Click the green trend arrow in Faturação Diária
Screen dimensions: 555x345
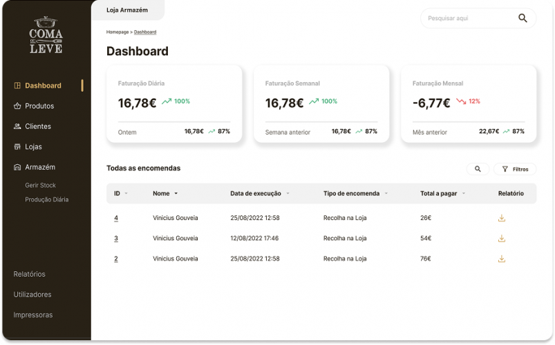[167, 101]
